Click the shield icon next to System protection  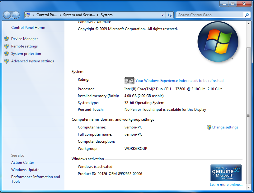pos(7,54)
